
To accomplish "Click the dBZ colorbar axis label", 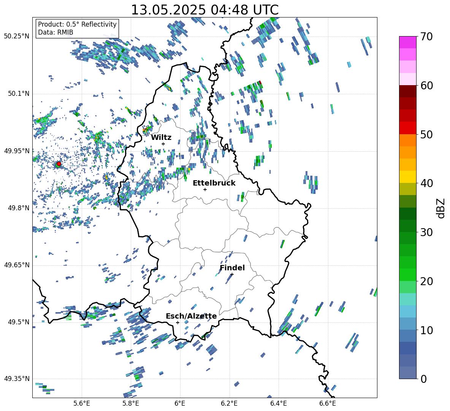I will point(441,208).
